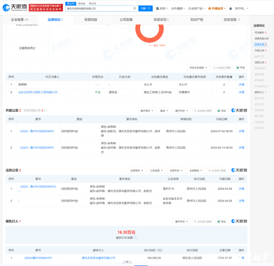Switch to the 经营状况 tab
Screen dimensions: 274x266
(161, 19)
